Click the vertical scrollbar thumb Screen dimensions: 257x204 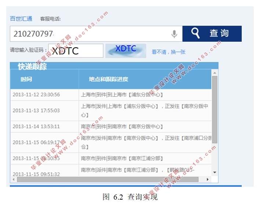click(x=215, y=110)
